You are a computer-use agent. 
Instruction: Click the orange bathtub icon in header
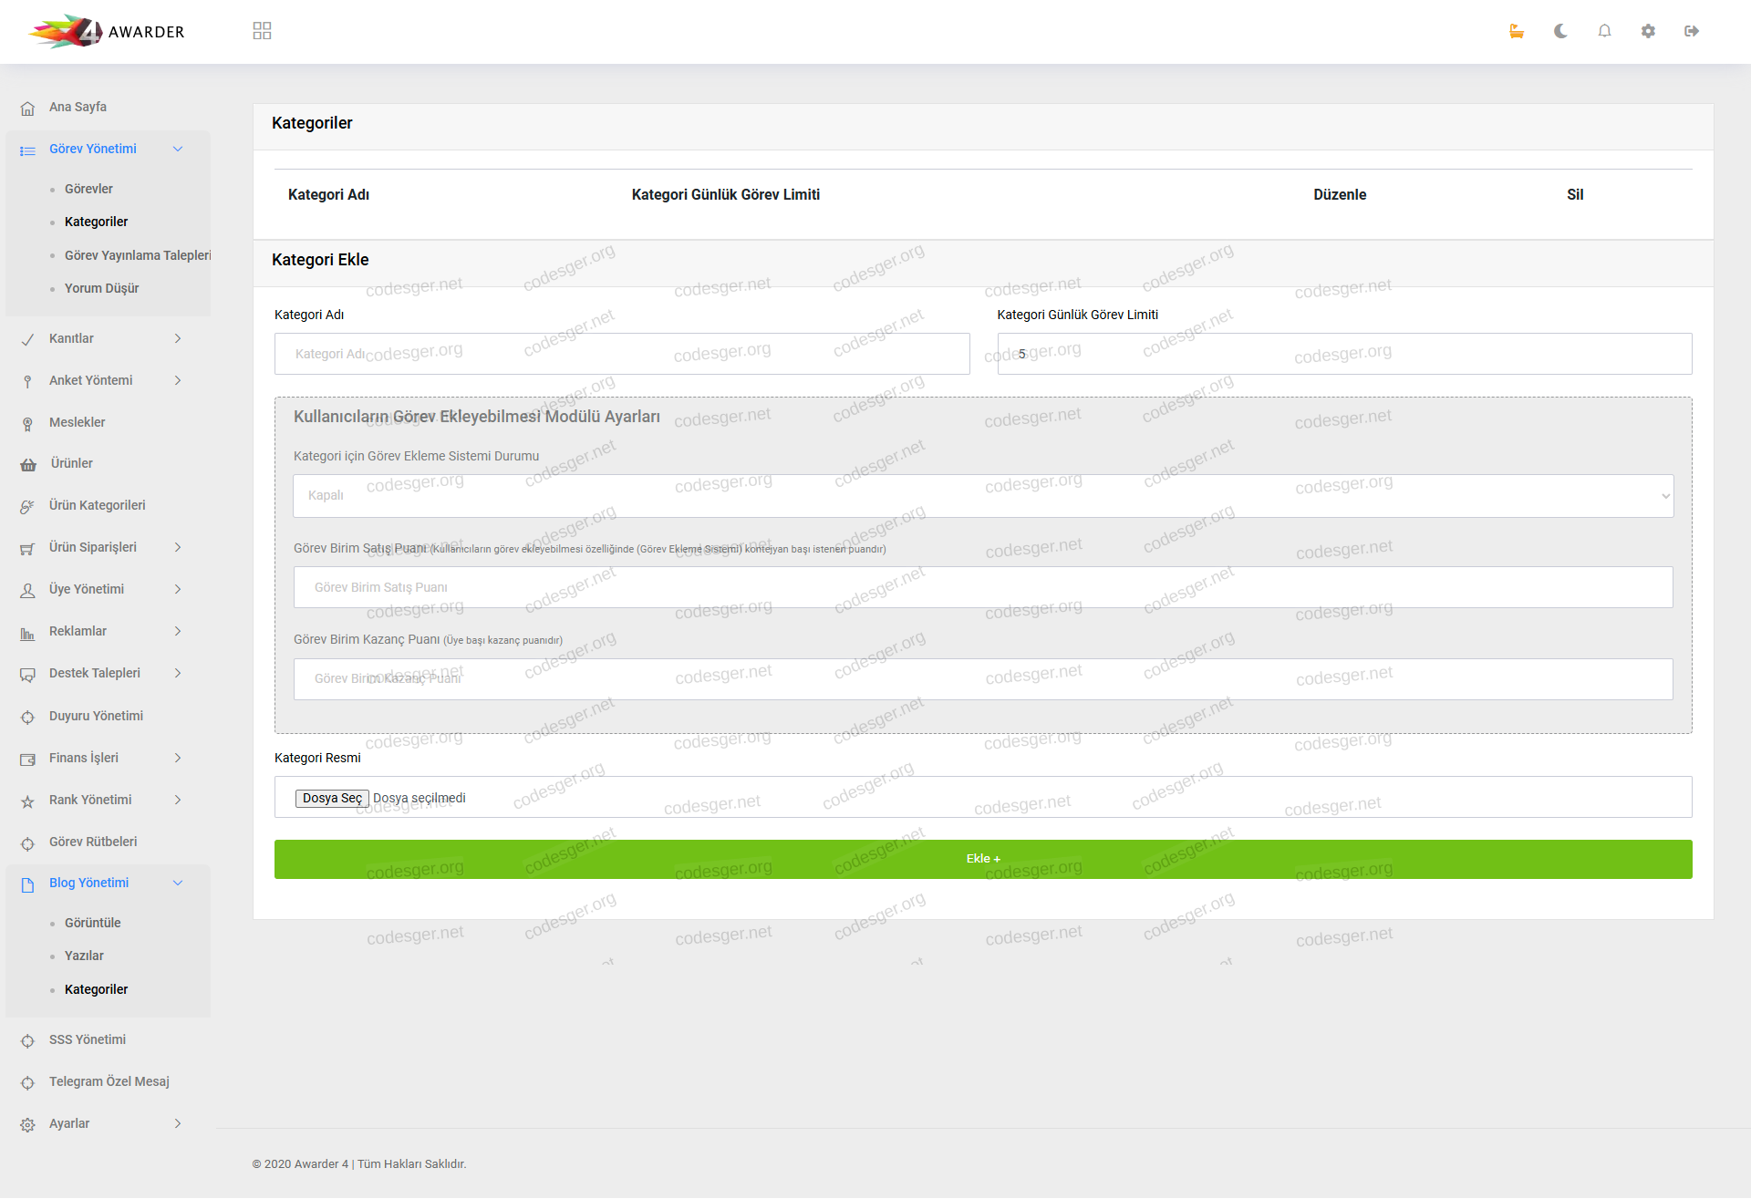[1517, 31]
